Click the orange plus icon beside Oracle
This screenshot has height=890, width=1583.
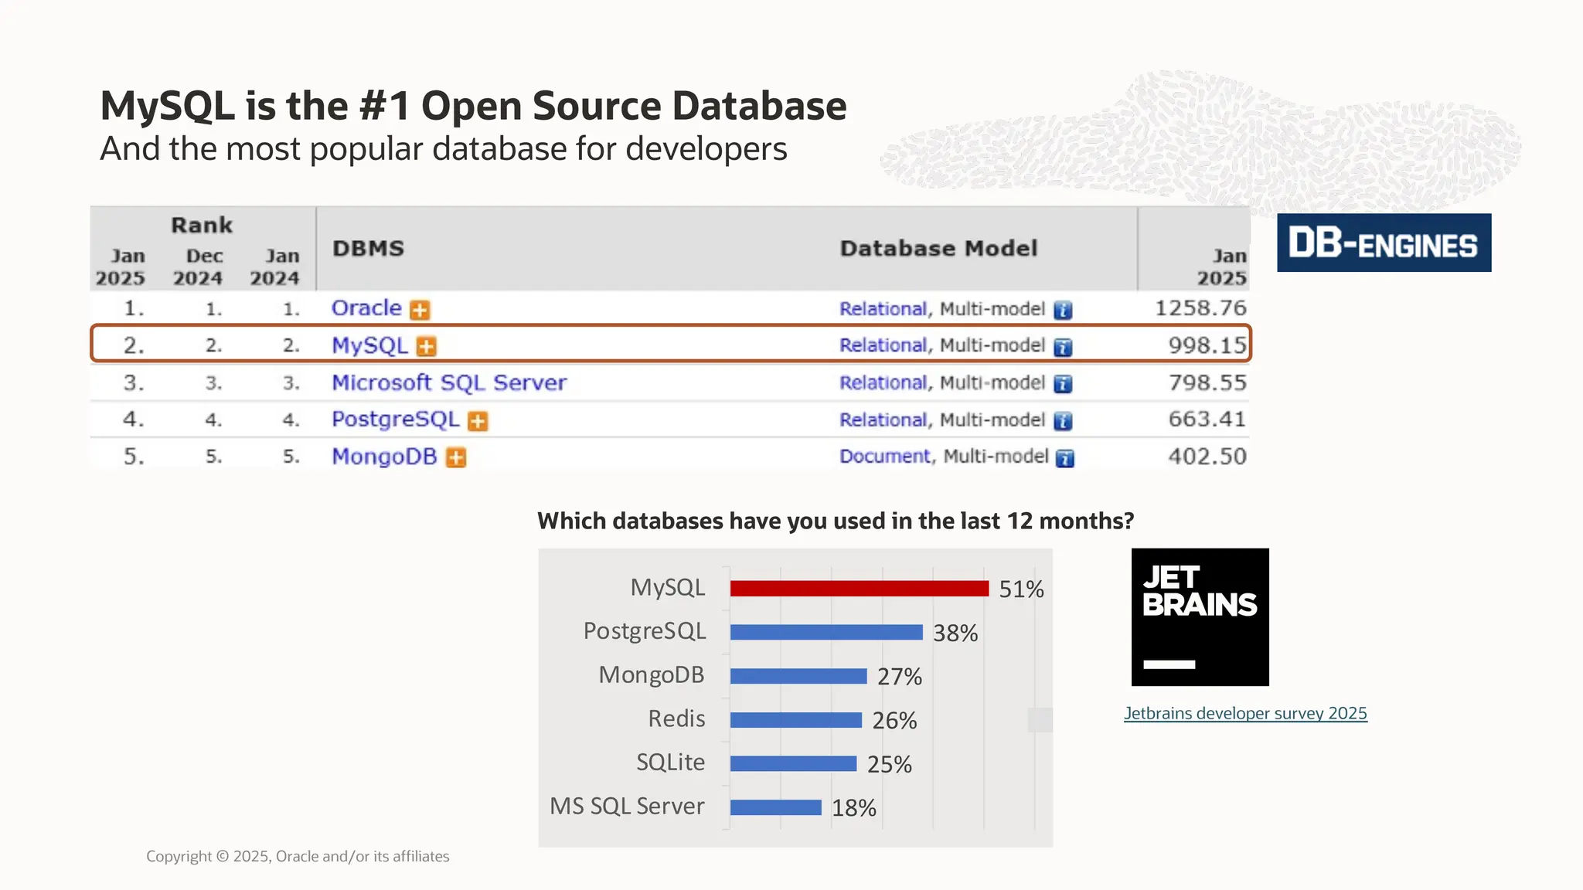click(420, 310)
